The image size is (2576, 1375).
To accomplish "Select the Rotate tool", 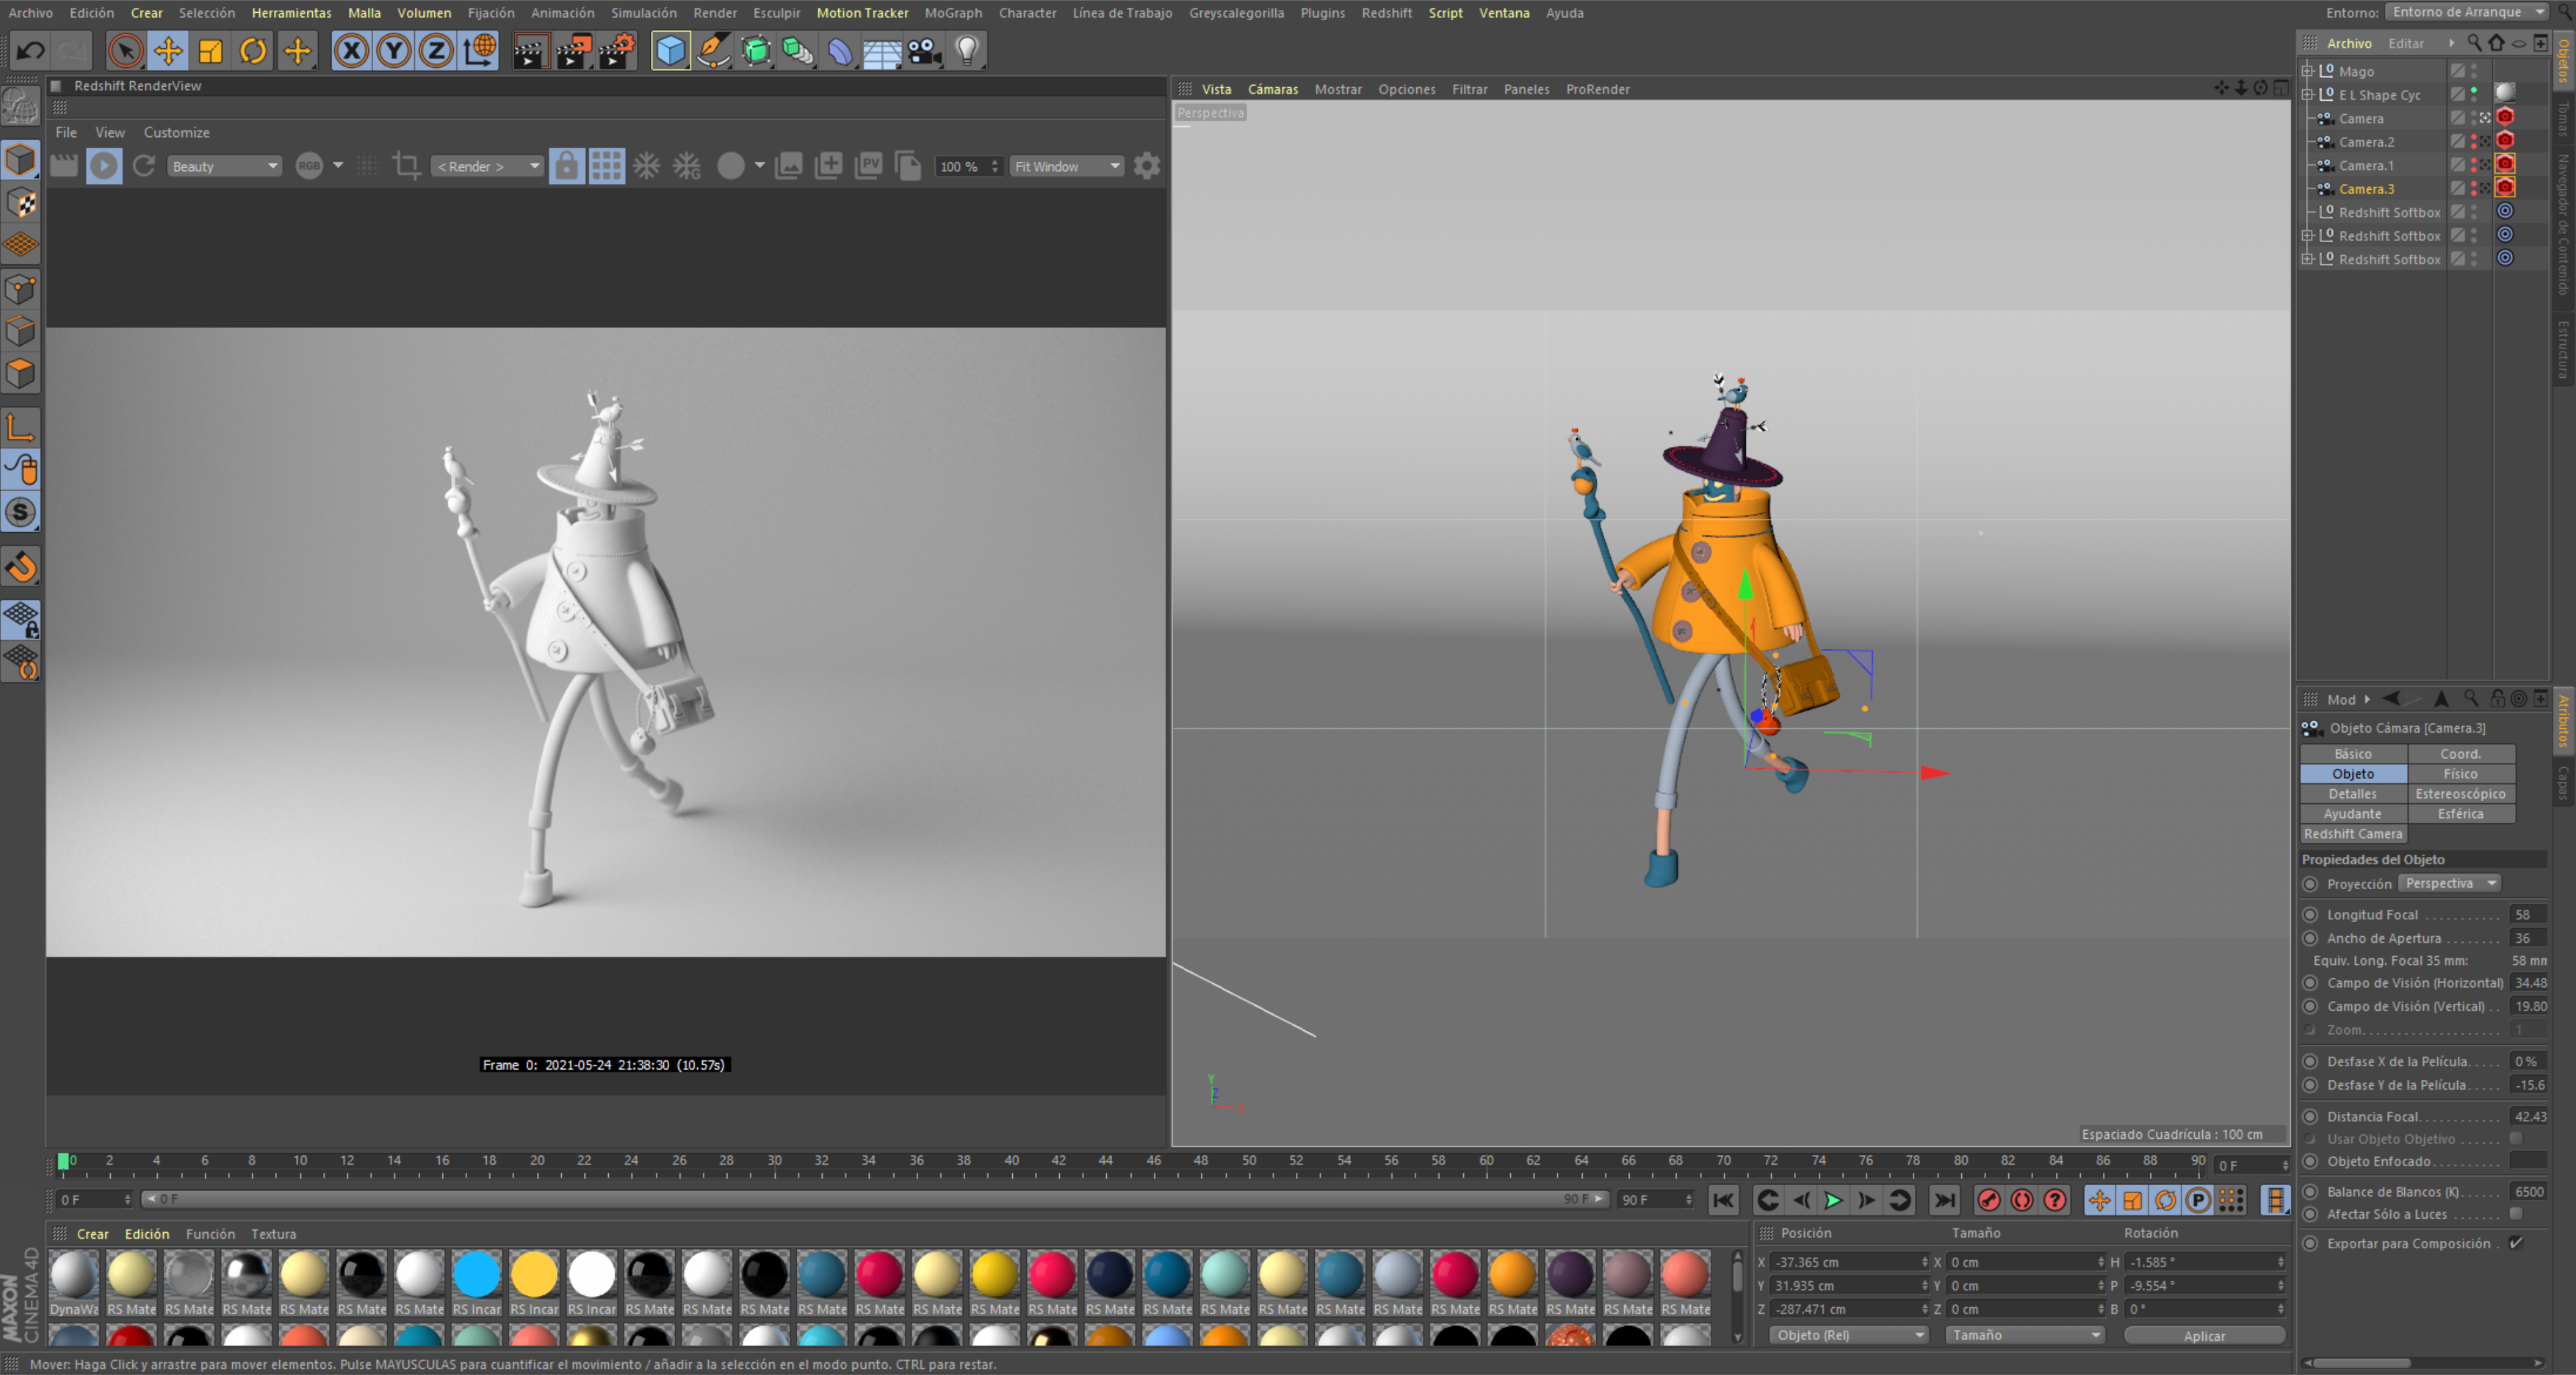I will click(x=253, y=50).
